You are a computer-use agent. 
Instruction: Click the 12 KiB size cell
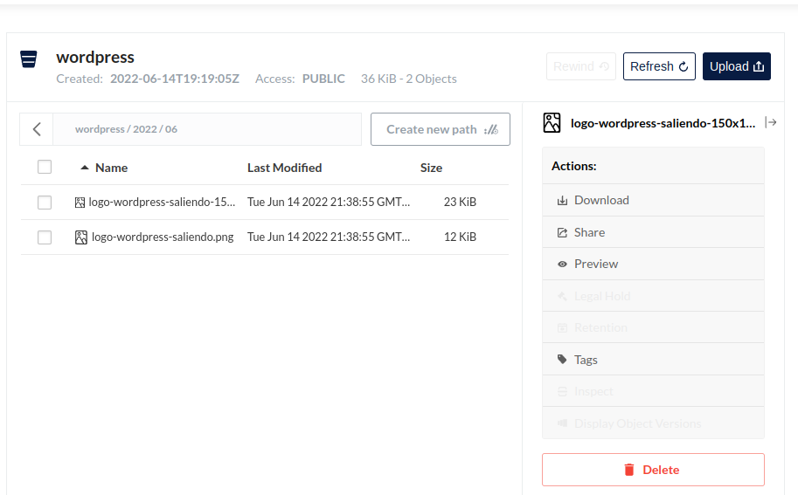point(460,237)
